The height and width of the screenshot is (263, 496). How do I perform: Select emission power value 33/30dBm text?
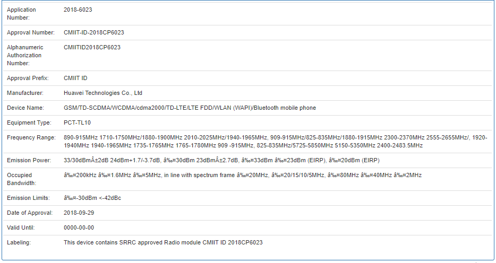coord(221,160)
